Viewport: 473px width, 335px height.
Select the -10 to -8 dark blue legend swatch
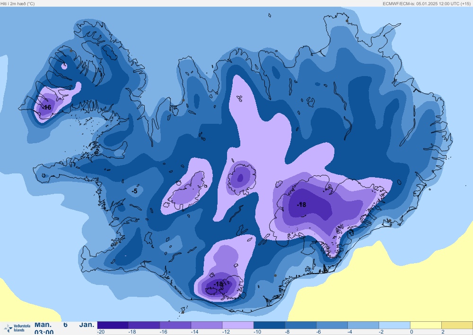click(270, 325)
